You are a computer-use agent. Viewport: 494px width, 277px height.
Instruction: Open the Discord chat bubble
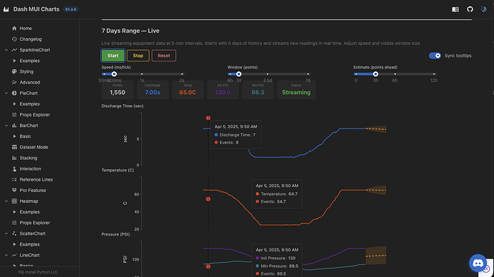tap(478, 263)
